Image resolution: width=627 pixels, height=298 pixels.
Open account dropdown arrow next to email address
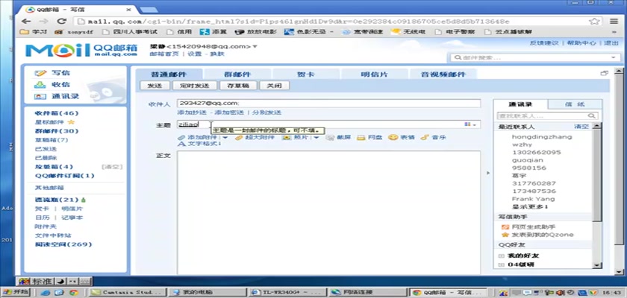(x=255, y=47)
